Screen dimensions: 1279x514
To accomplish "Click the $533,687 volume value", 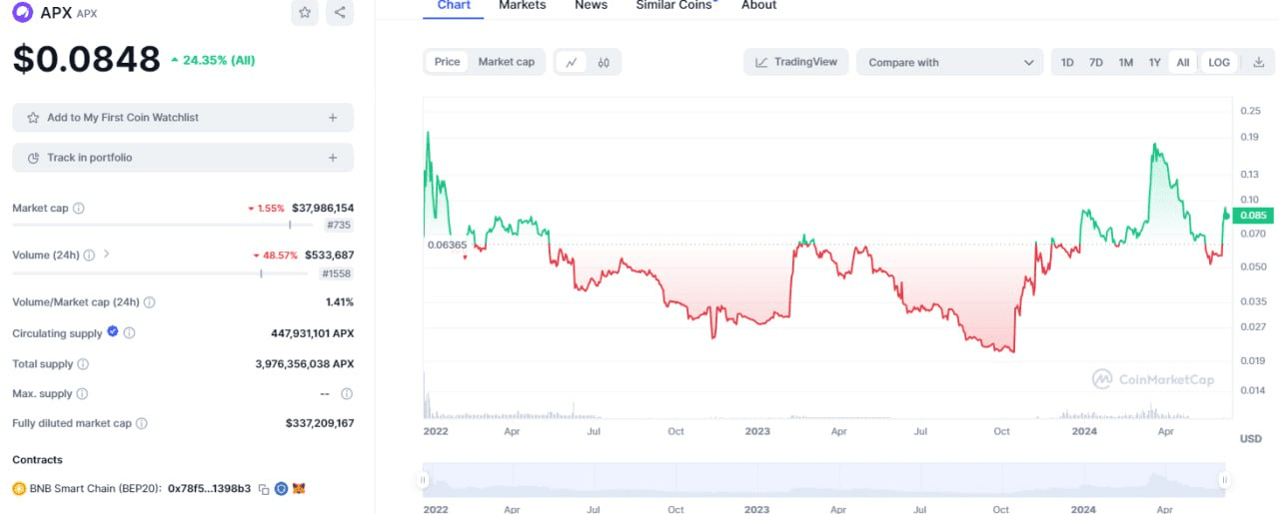I will tap(330, 256).
